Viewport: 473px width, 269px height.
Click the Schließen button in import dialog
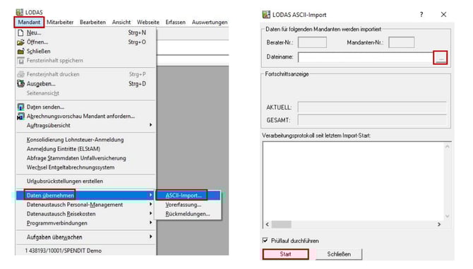point(339,254)
